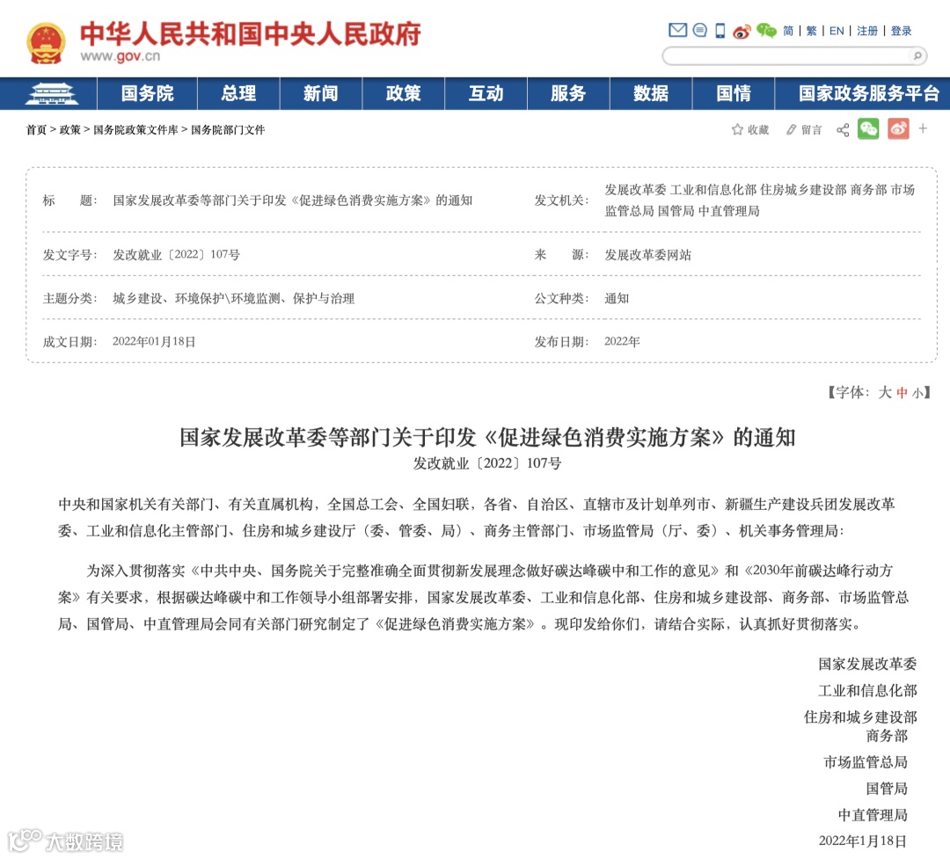The width and height of the screenshot is (950, 859).
Task: Click the national emblem logo
Action: pos(46,42)
